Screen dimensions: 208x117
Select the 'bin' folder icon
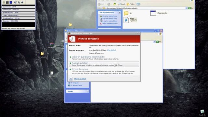(126, 13)
